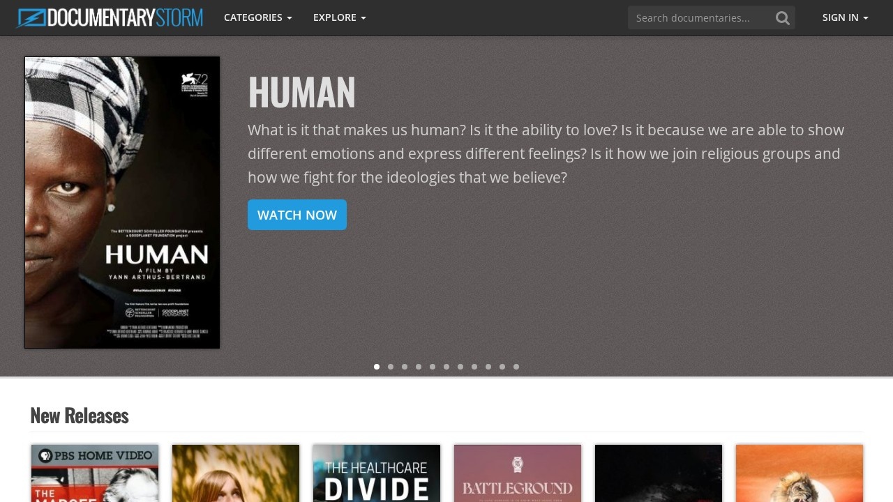Expand the Explore dropdown menu

(340, 17)
